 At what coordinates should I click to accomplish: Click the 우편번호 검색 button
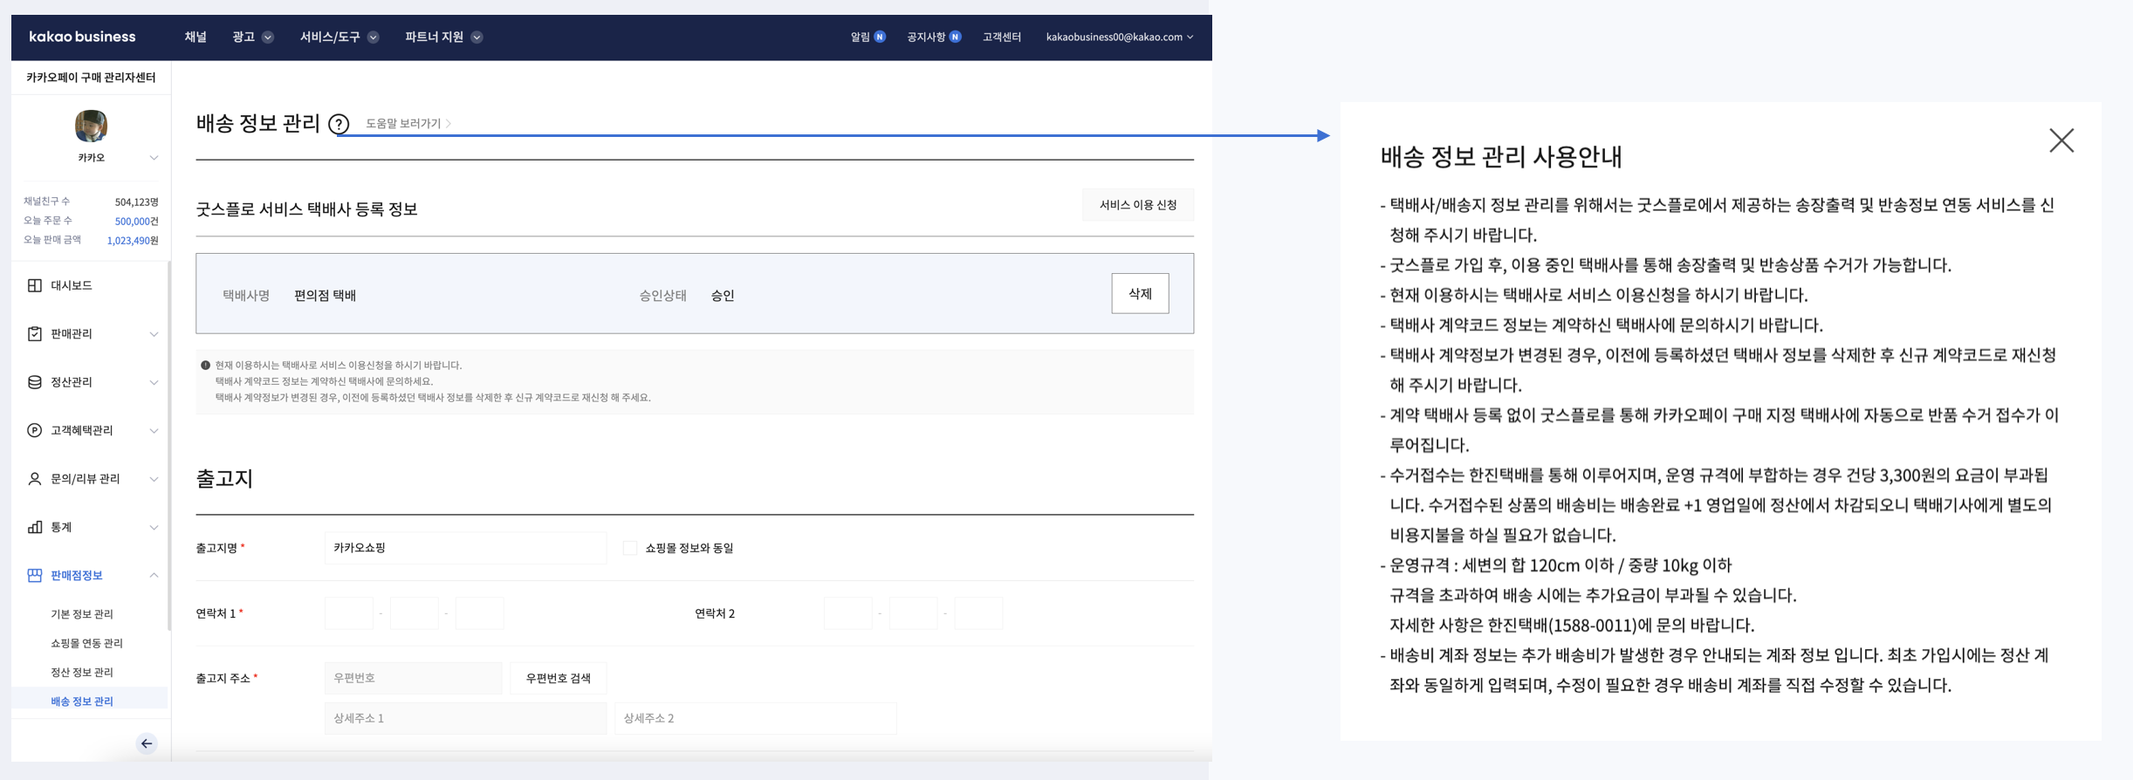559,678
